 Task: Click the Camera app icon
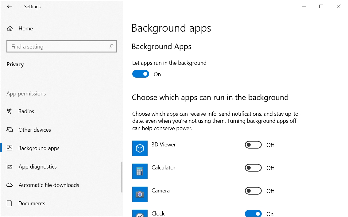tap(140, 194)
